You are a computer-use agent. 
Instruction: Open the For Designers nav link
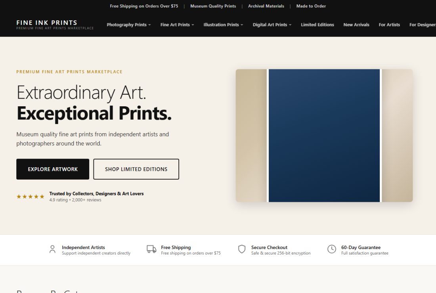(x=423, y=25)
